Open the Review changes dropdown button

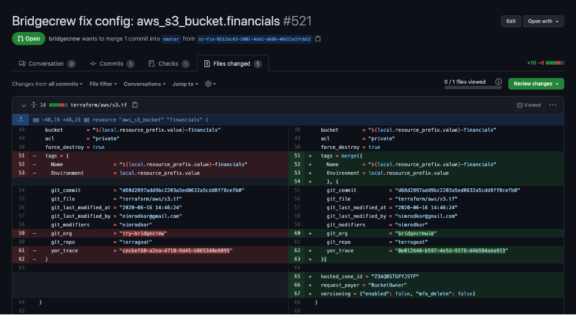(536, 84)
